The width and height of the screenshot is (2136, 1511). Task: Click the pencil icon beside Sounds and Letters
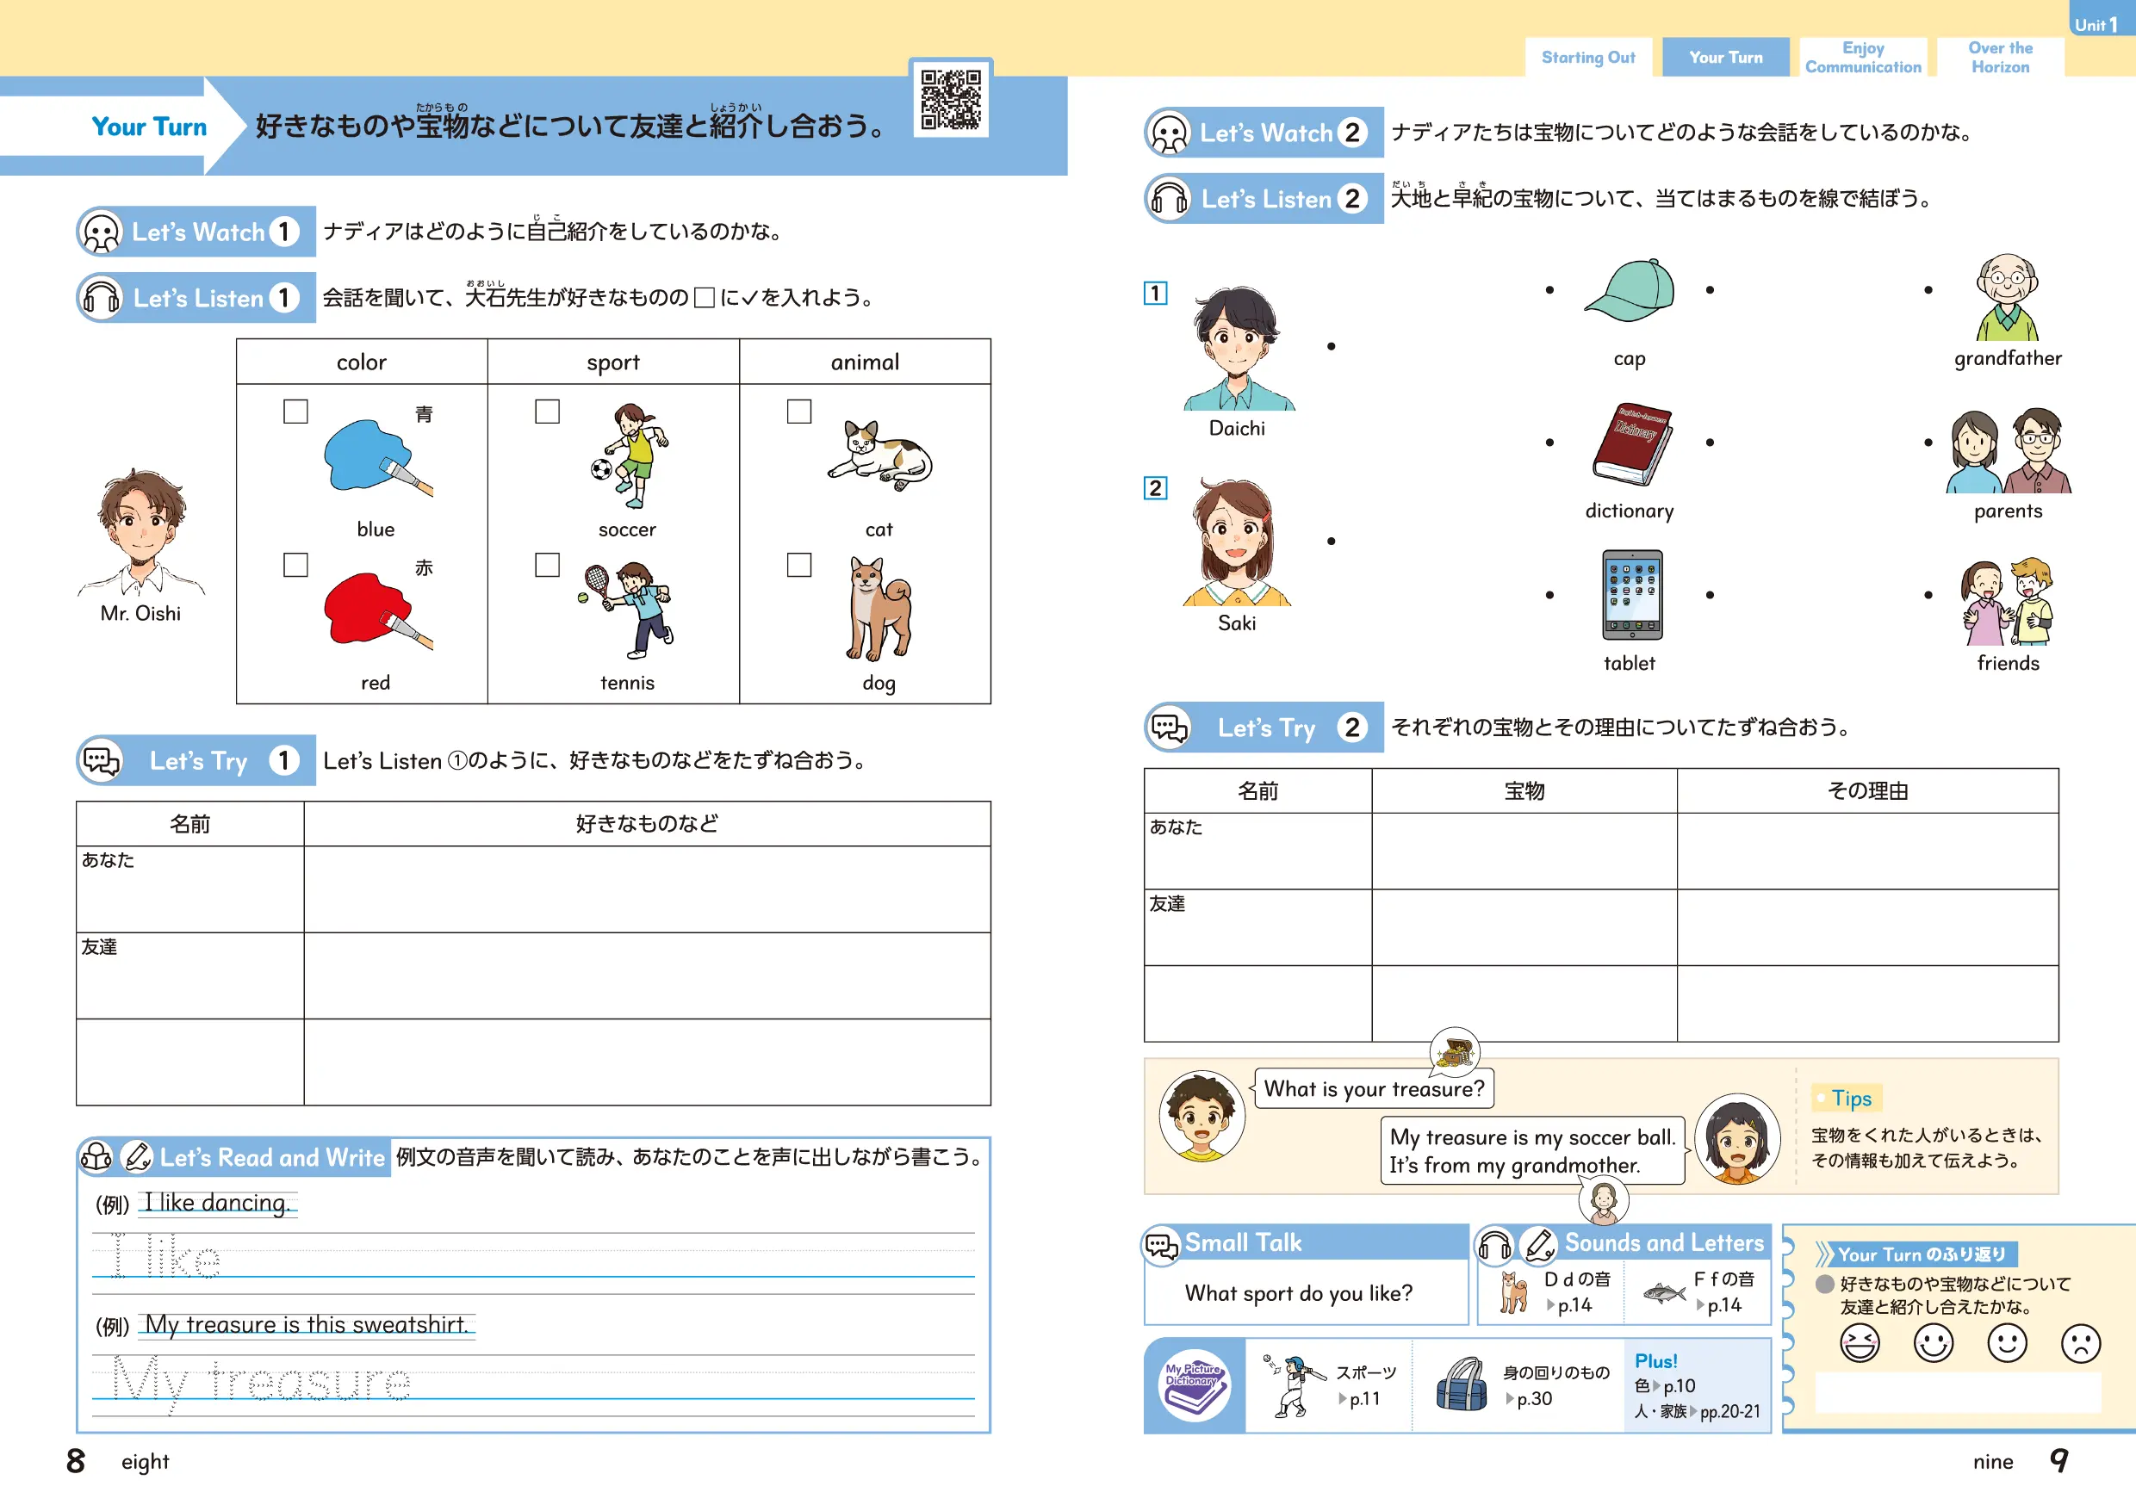(x=1538, y=1244)
